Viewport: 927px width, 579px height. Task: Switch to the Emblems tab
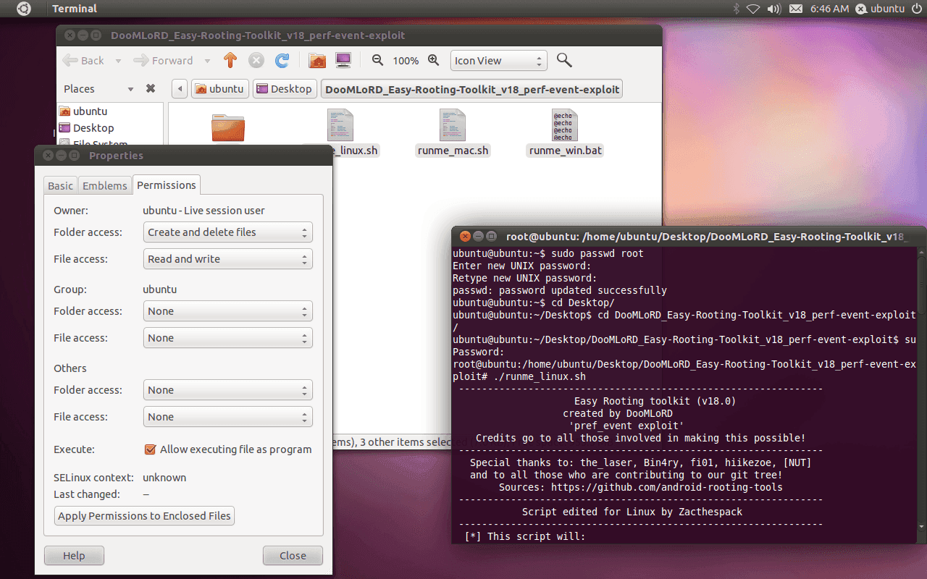(105, 186)
